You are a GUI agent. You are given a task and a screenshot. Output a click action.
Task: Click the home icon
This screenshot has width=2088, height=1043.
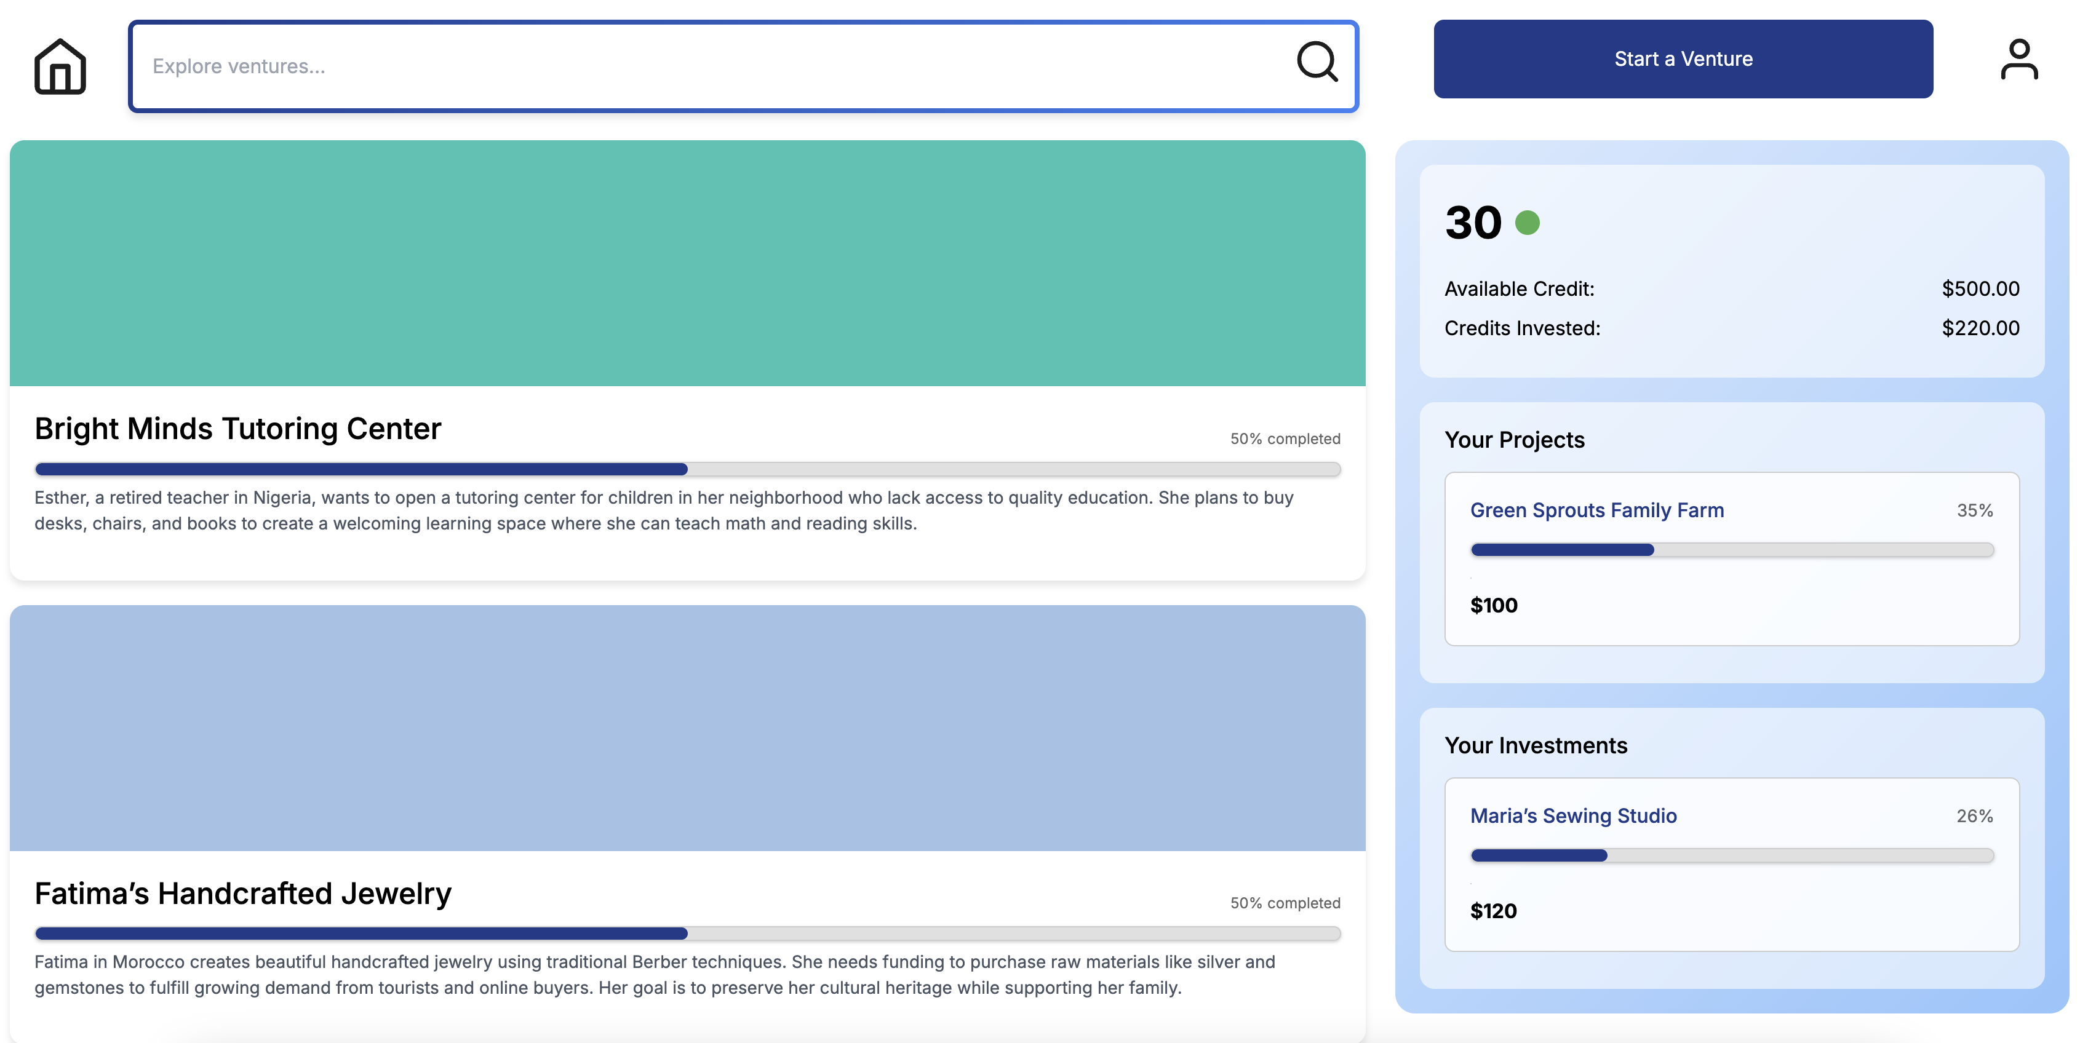(60, 66)
